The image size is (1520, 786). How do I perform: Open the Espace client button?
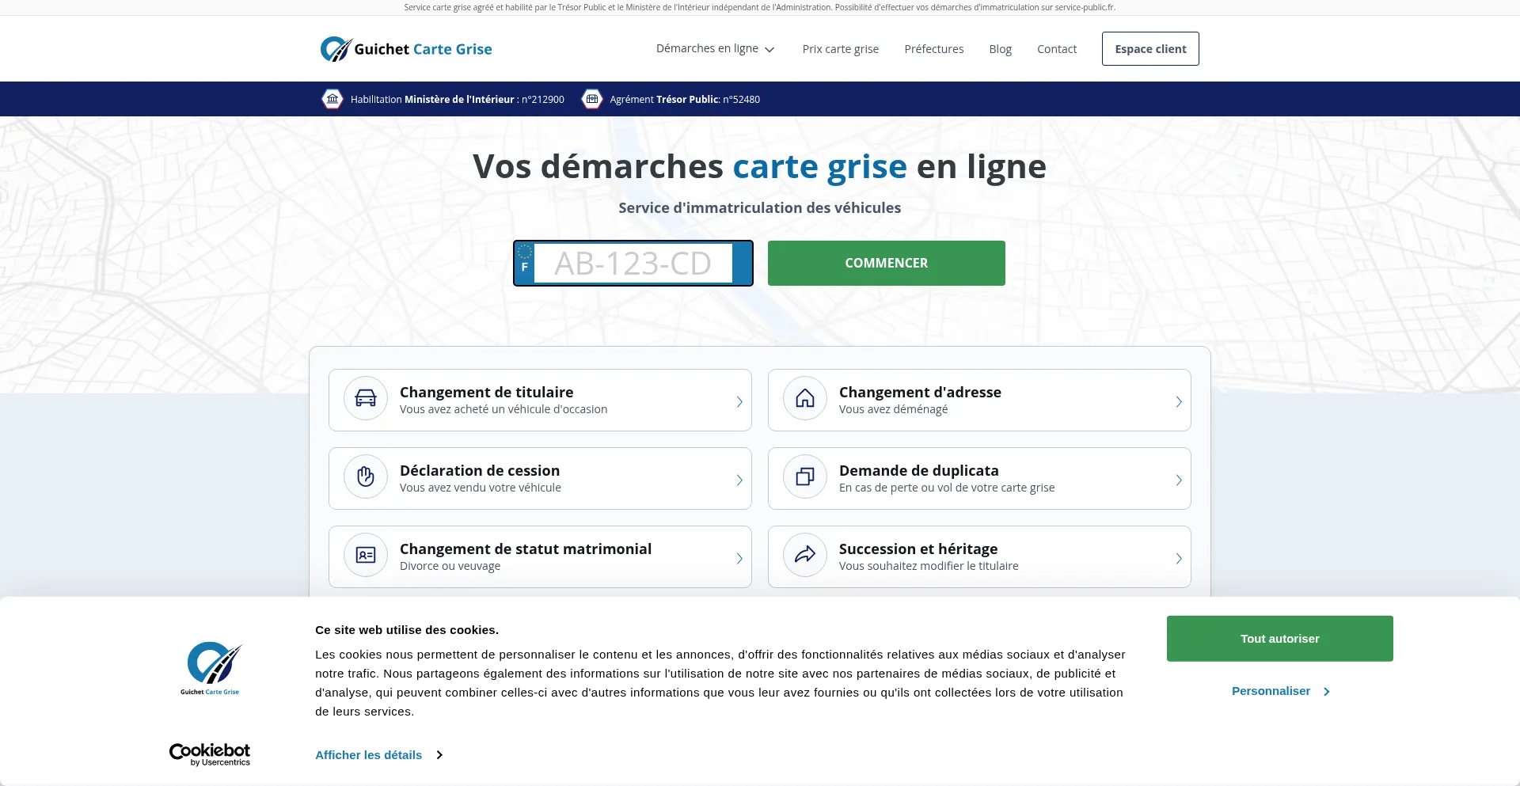(1149, 49)
